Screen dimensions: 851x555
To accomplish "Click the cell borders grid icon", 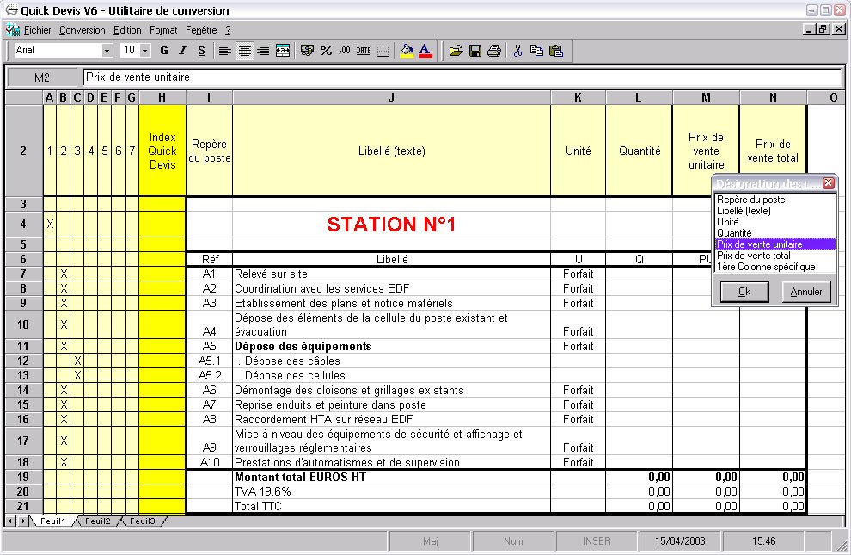I will click(383, 51).
